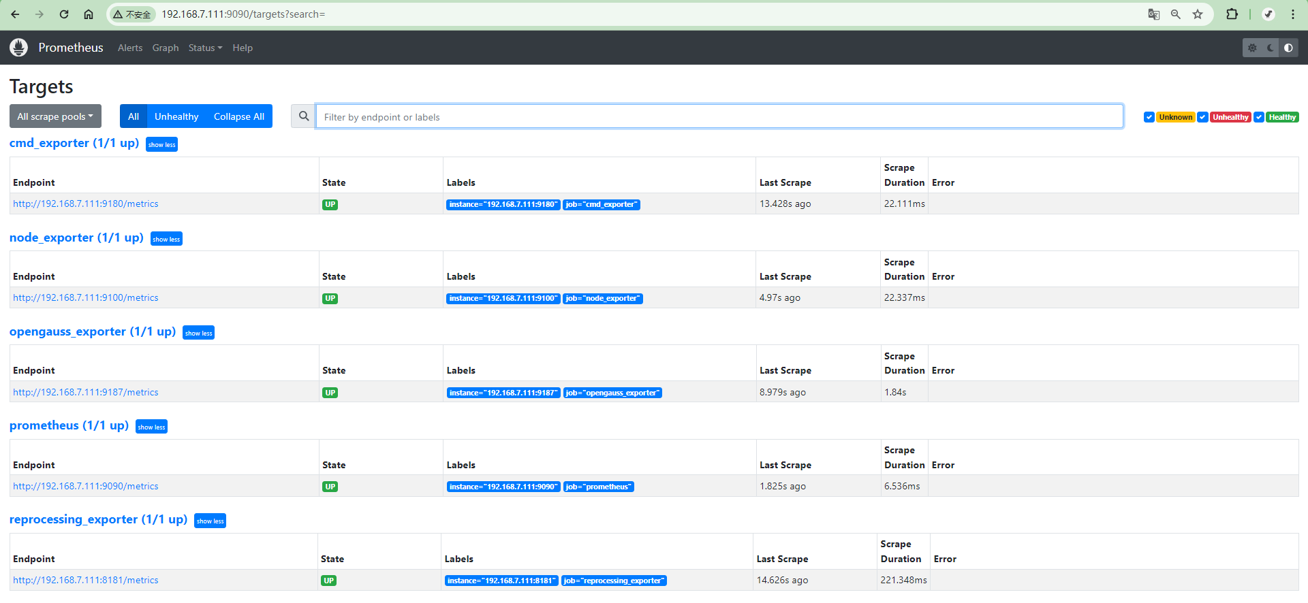The width and height of the screenshot is (1308, 603).
Task: Click the not-secure warning chip in address bar
Action: click(133, 14)
